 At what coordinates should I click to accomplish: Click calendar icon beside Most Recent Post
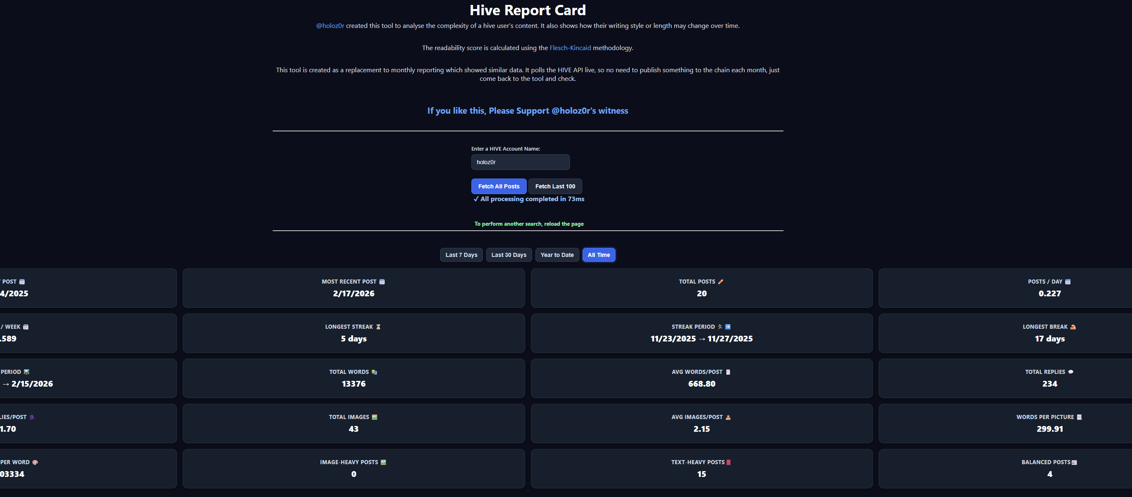(382, 282)
